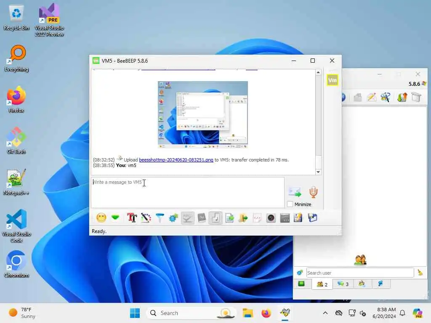Image resolution: width=431 pixels, height=323 pixels.
Task: Tick the Minimize checkbox
Action: 290,204
